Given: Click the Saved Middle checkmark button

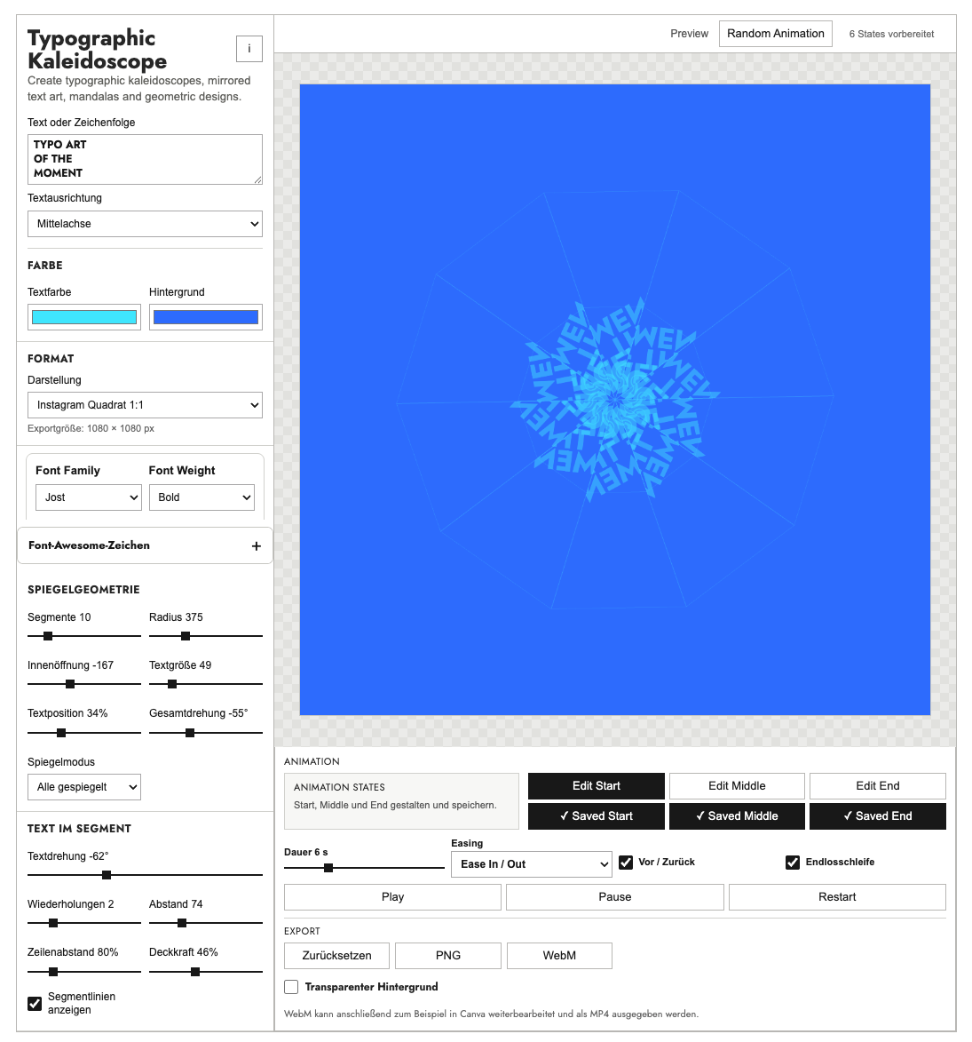Looking at the screenshot, I should [736, 816].
